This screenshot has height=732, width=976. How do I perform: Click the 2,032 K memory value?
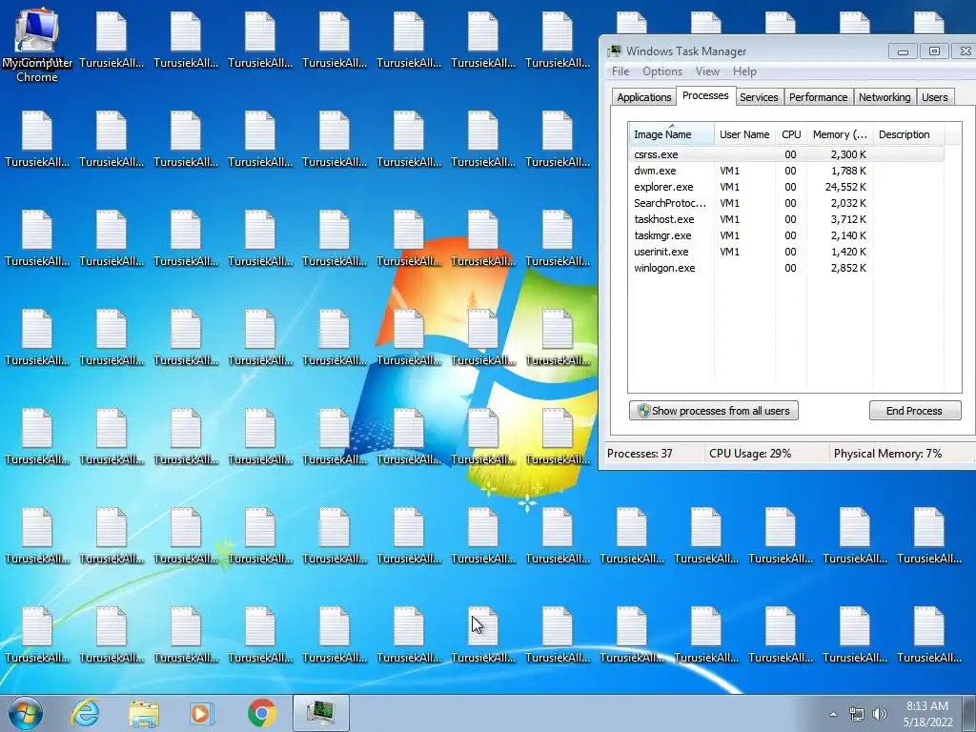click(848, 203)
